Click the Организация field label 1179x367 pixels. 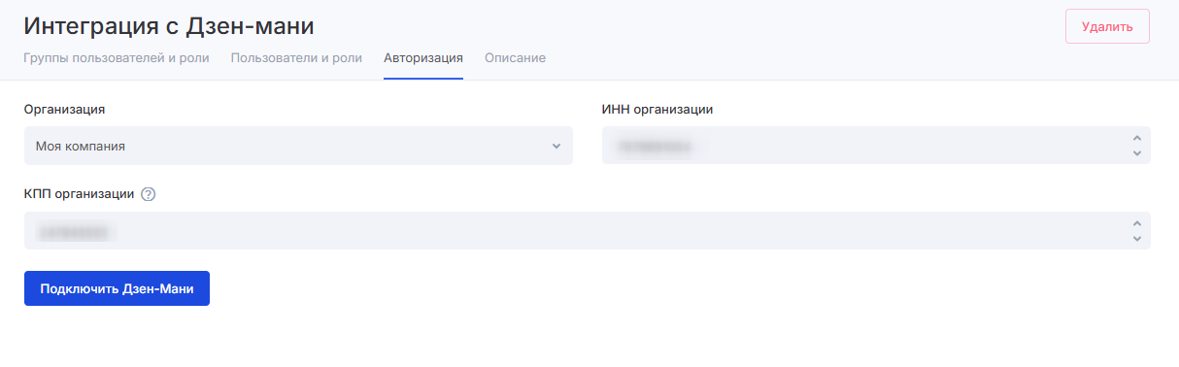[64, 109]
